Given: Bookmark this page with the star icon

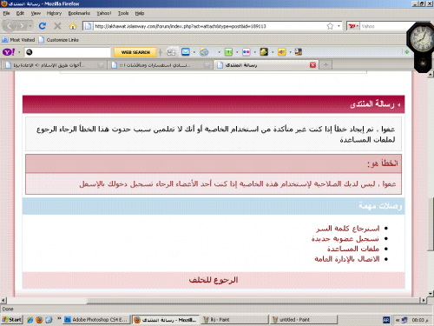Looking at the screenshot, I should coord(330,26).
